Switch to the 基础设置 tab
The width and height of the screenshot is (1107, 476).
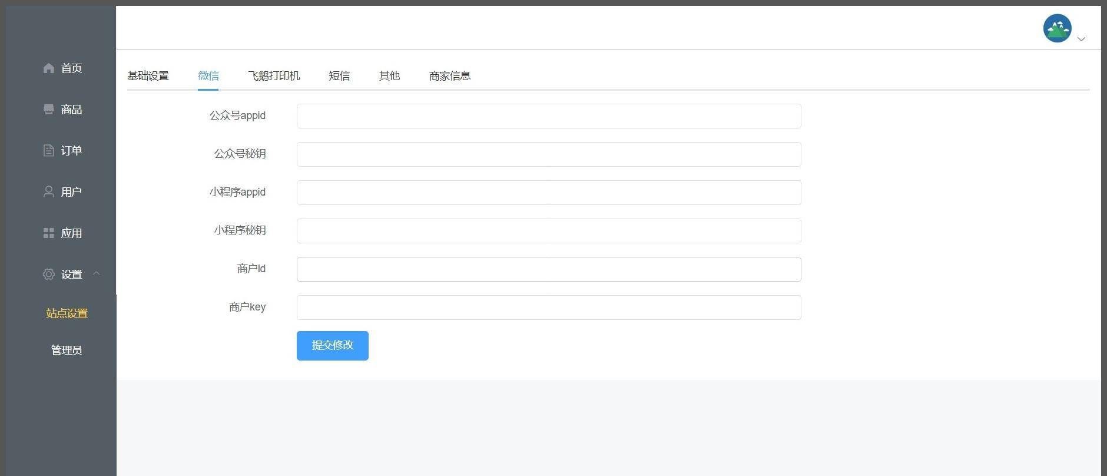point(148,76)
